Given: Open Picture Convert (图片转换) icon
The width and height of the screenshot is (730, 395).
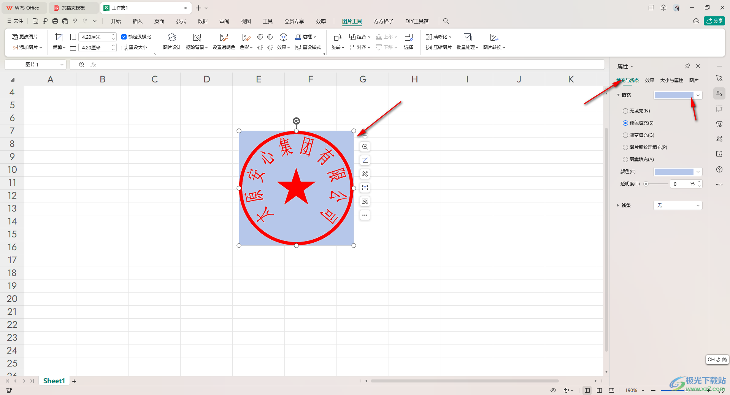Looking at the screenshot, I should point(494,37).
